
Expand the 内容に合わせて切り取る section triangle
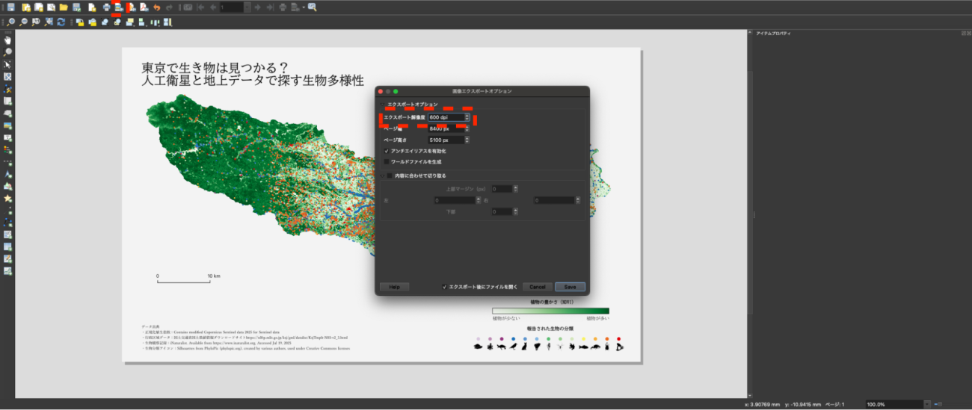[x=381, y=176]
